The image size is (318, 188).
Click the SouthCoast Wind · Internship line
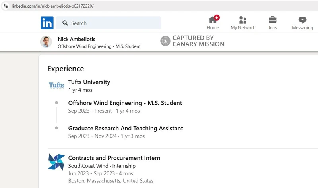(x=102, y=166)
